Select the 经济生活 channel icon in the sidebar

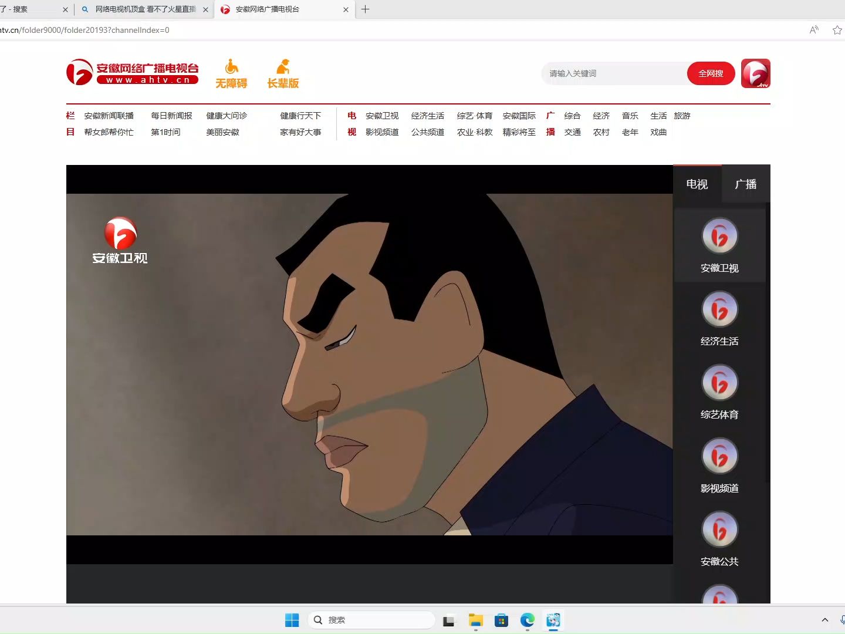point(719,309)
